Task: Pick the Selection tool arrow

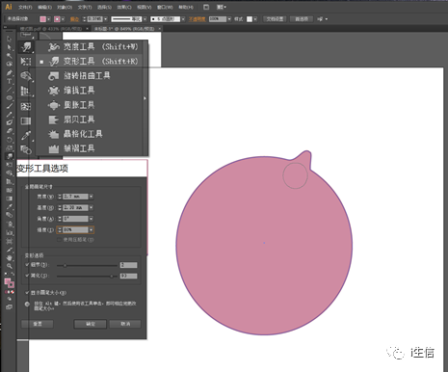Action: tap(10, 39)
